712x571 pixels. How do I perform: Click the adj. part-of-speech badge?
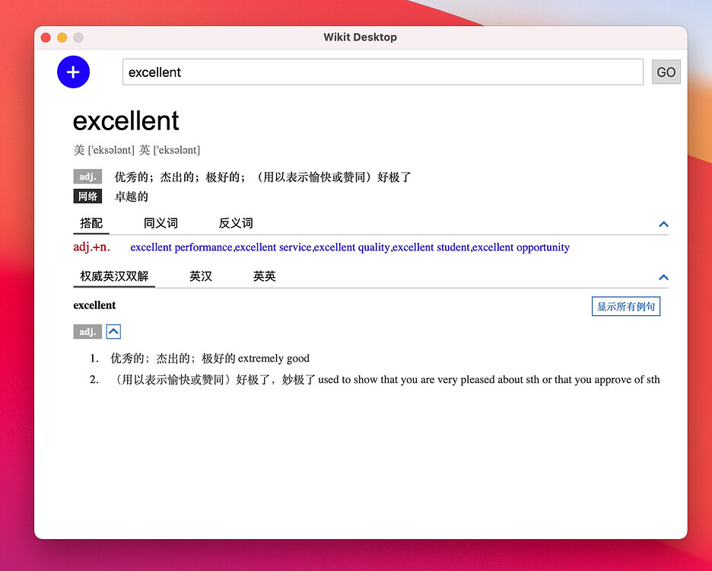87,176
